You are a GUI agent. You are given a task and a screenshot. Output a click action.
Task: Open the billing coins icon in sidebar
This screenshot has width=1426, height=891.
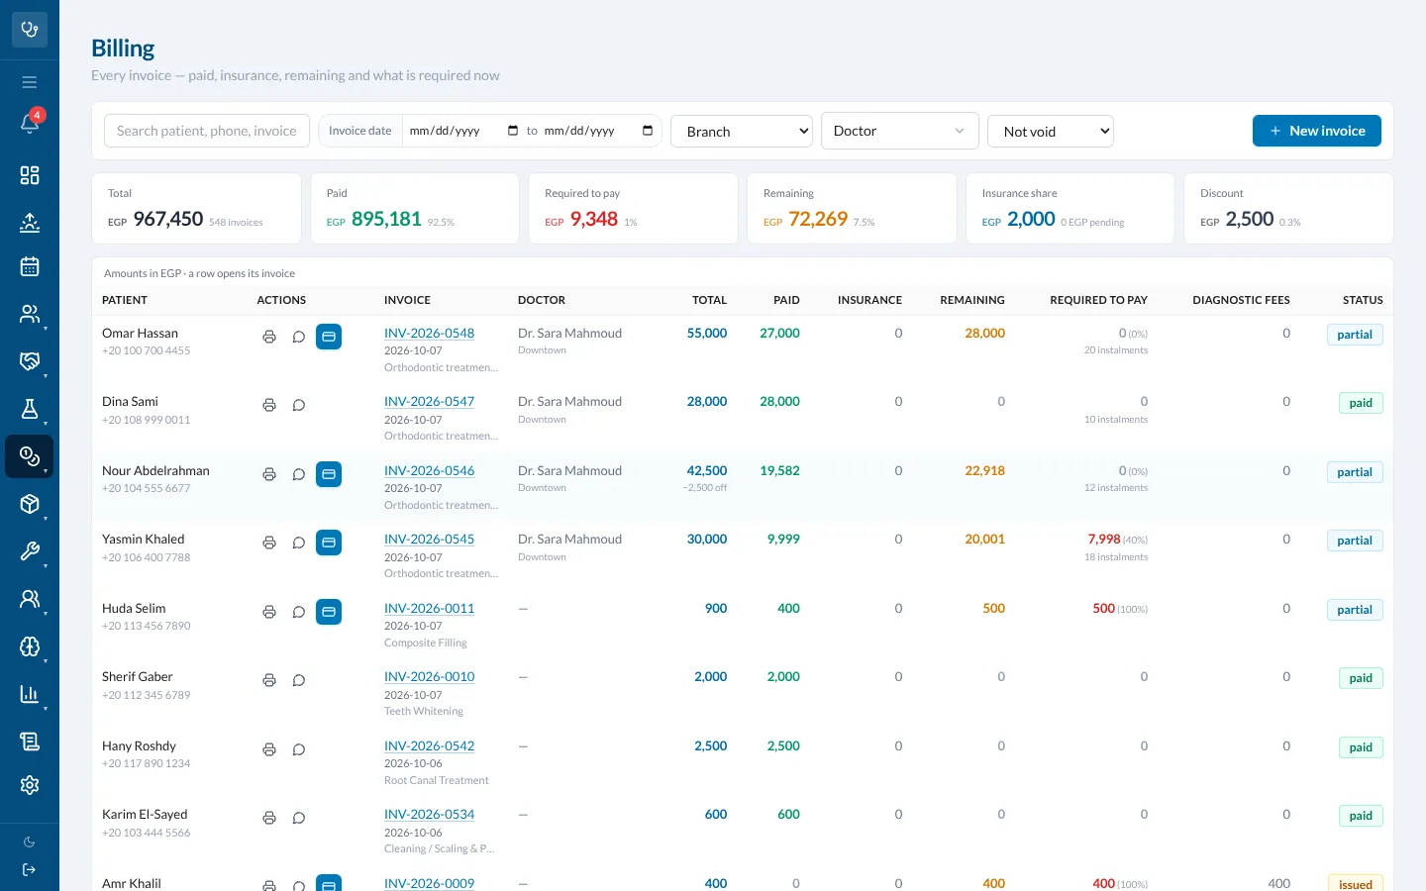(30, 456)
